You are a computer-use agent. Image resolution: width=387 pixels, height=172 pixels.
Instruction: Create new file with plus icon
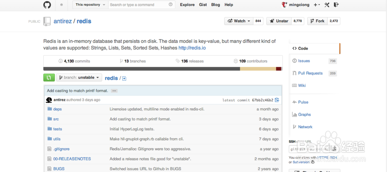(x=124, y=79)
